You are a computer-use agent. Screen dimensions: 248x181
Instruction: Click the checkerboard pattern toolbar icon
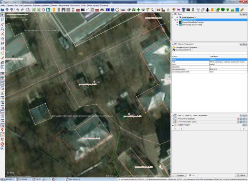[93, 10]
